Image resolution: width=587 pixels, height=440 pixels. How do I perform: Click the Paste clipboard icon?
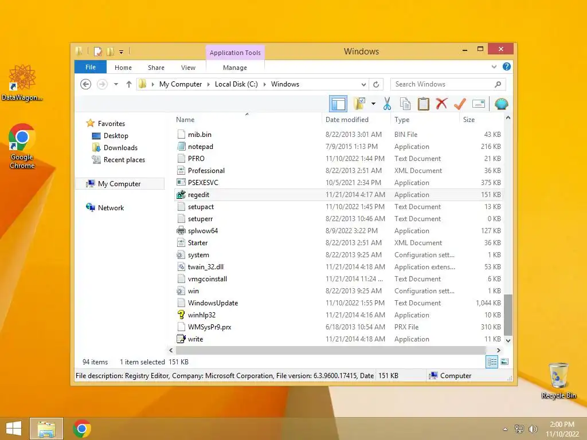(424, 104)
